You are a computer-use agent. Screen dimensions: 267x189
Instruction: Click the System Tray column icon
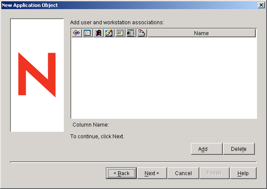point(120,33)
